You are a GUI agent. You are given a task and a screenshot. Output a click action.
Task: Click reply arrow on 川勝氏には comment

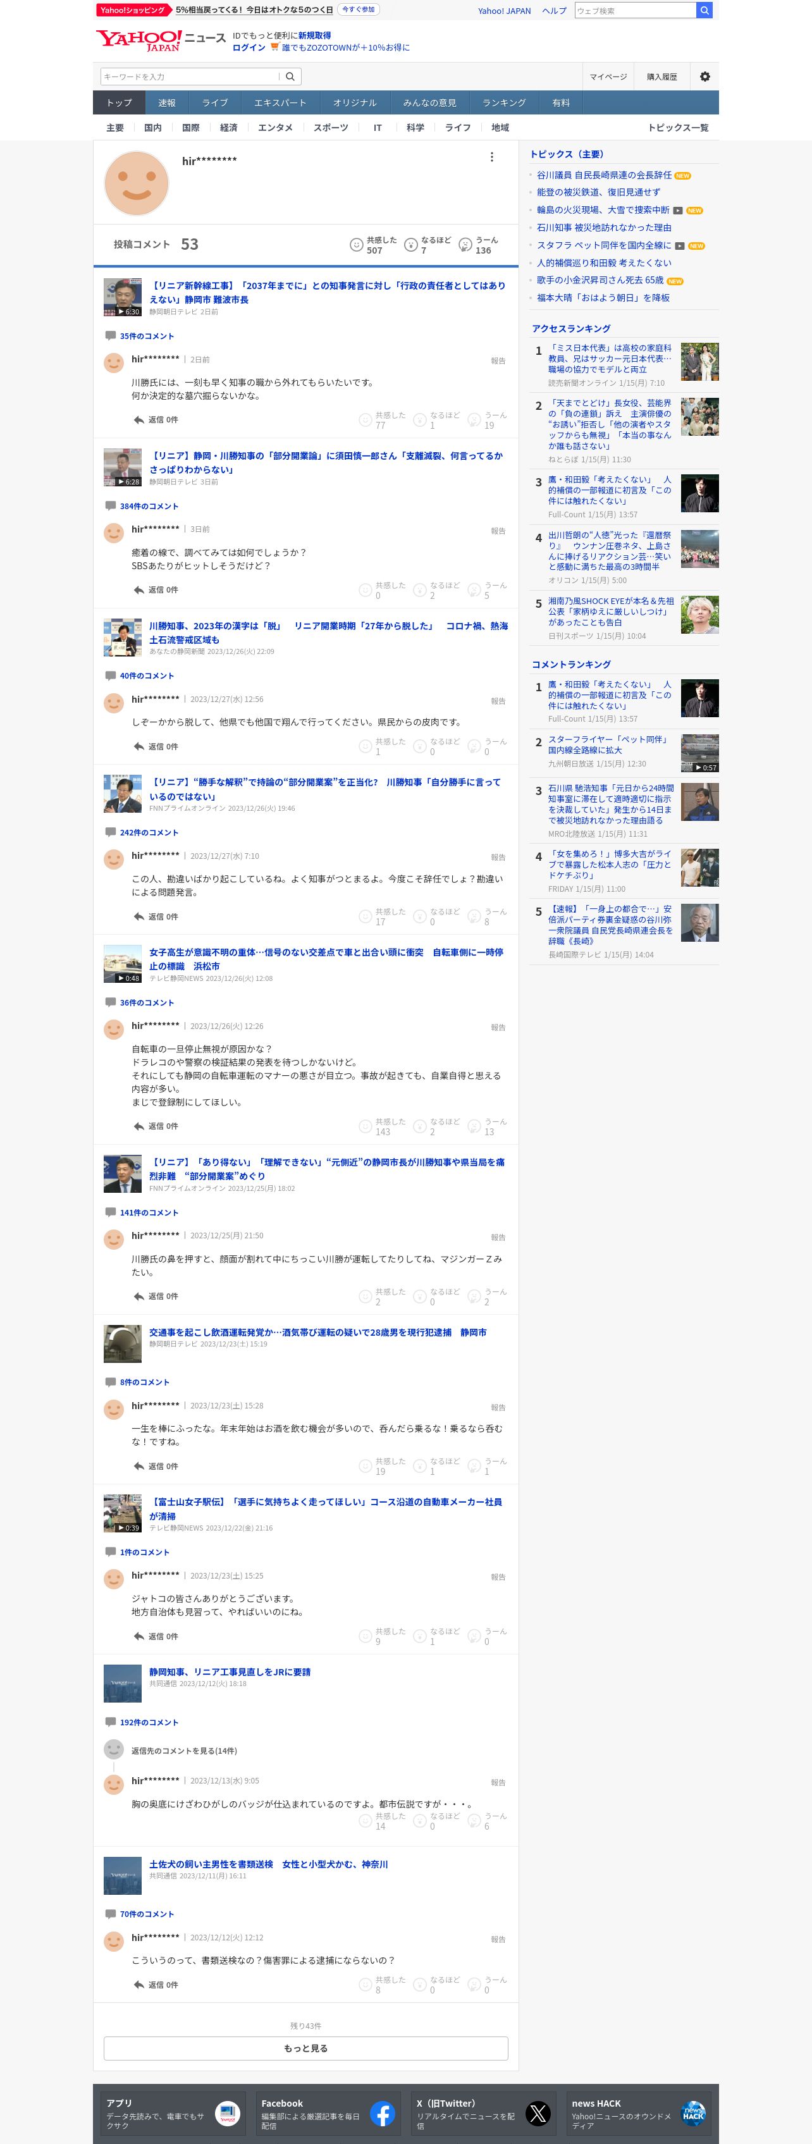(139, 419)
